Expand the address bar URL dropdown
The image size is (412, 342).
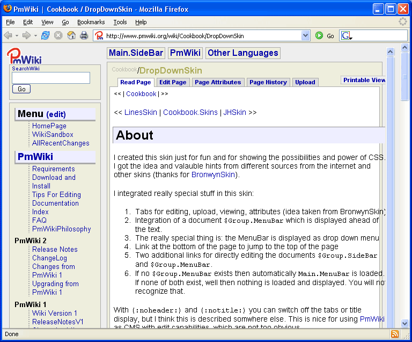point(305,35)
